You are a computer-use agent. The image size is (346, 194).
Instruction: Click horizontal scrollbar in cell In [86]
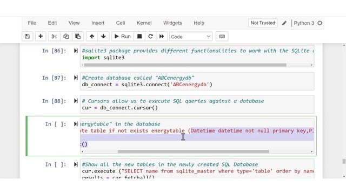tap(185, 65)
